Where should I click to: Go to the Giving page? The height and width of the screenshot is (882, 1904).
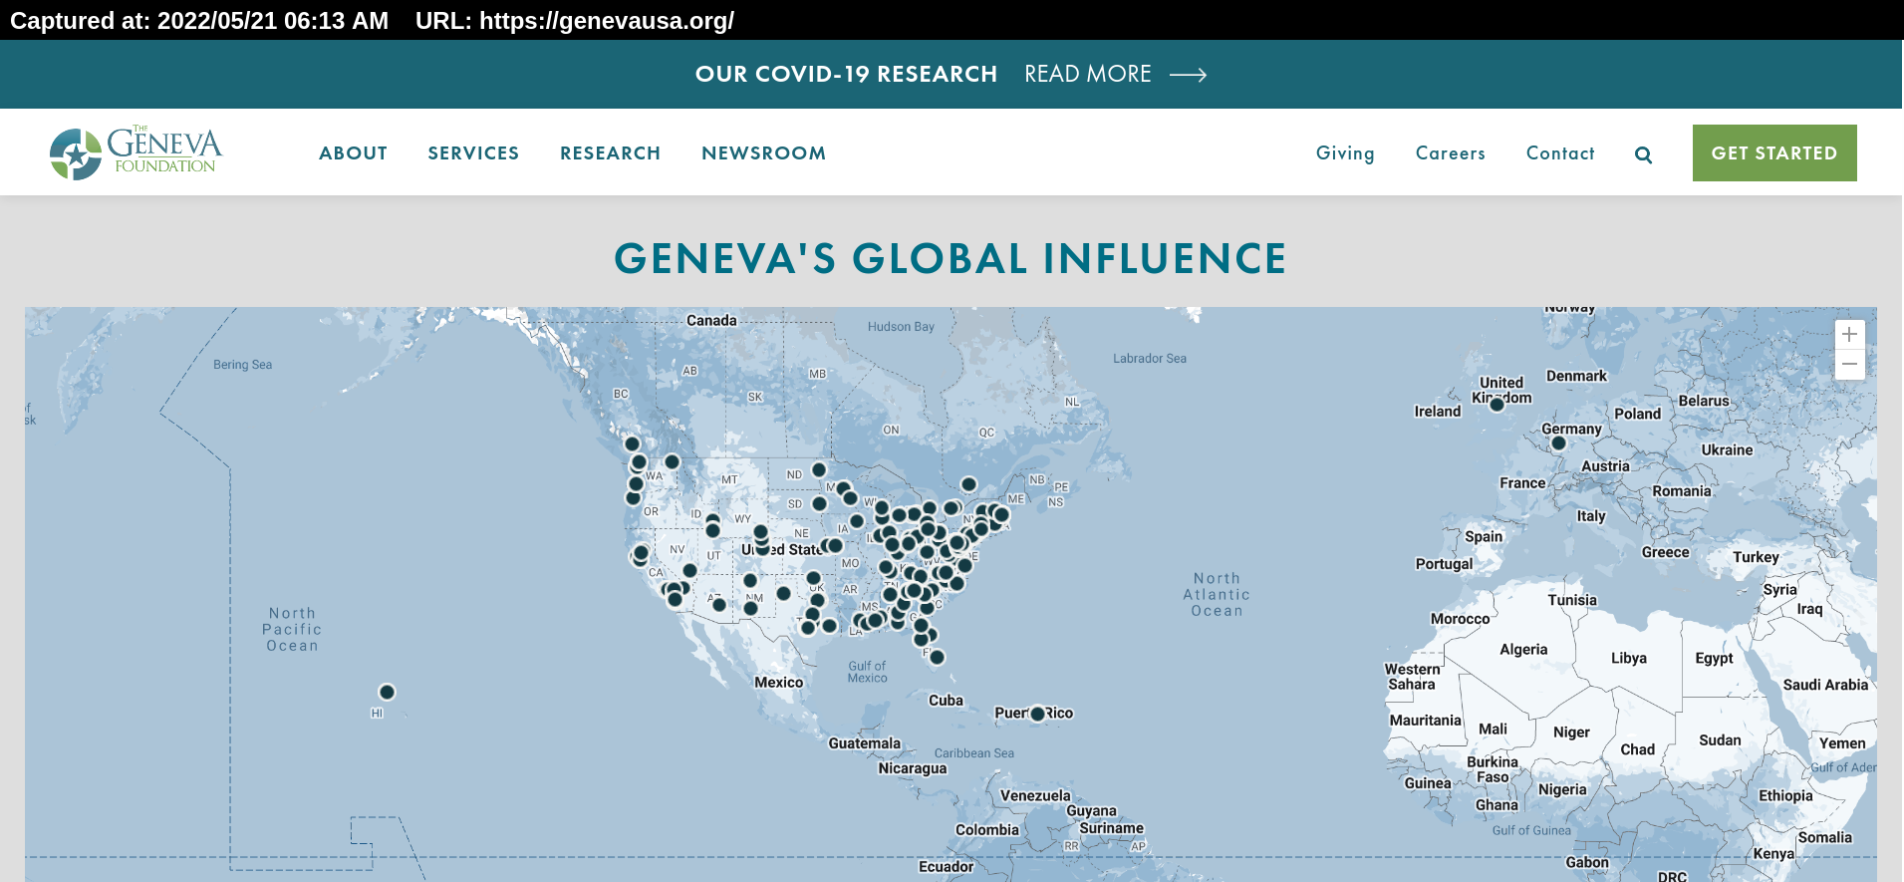click(1345, 153)
